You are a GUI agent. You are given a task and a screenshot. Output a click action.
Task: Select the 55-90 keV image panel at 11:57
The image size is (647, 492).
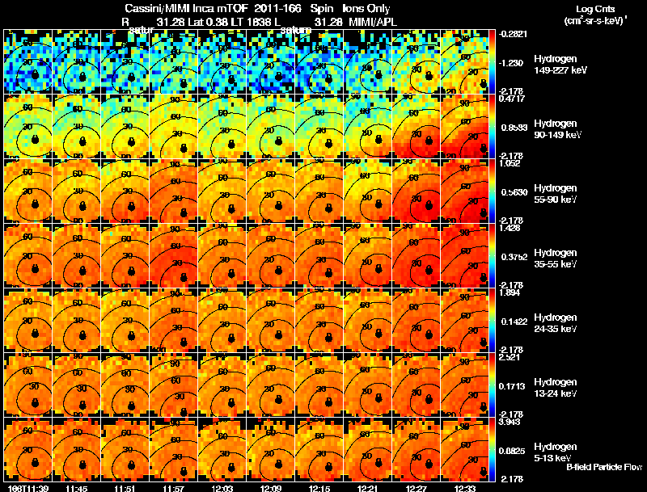174,191
